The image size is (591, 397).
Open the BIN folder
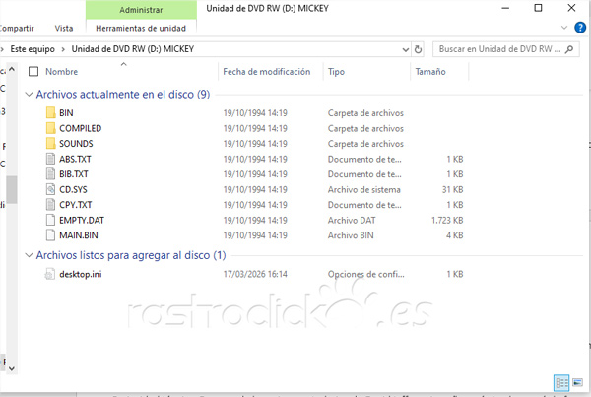click(66, 113)
